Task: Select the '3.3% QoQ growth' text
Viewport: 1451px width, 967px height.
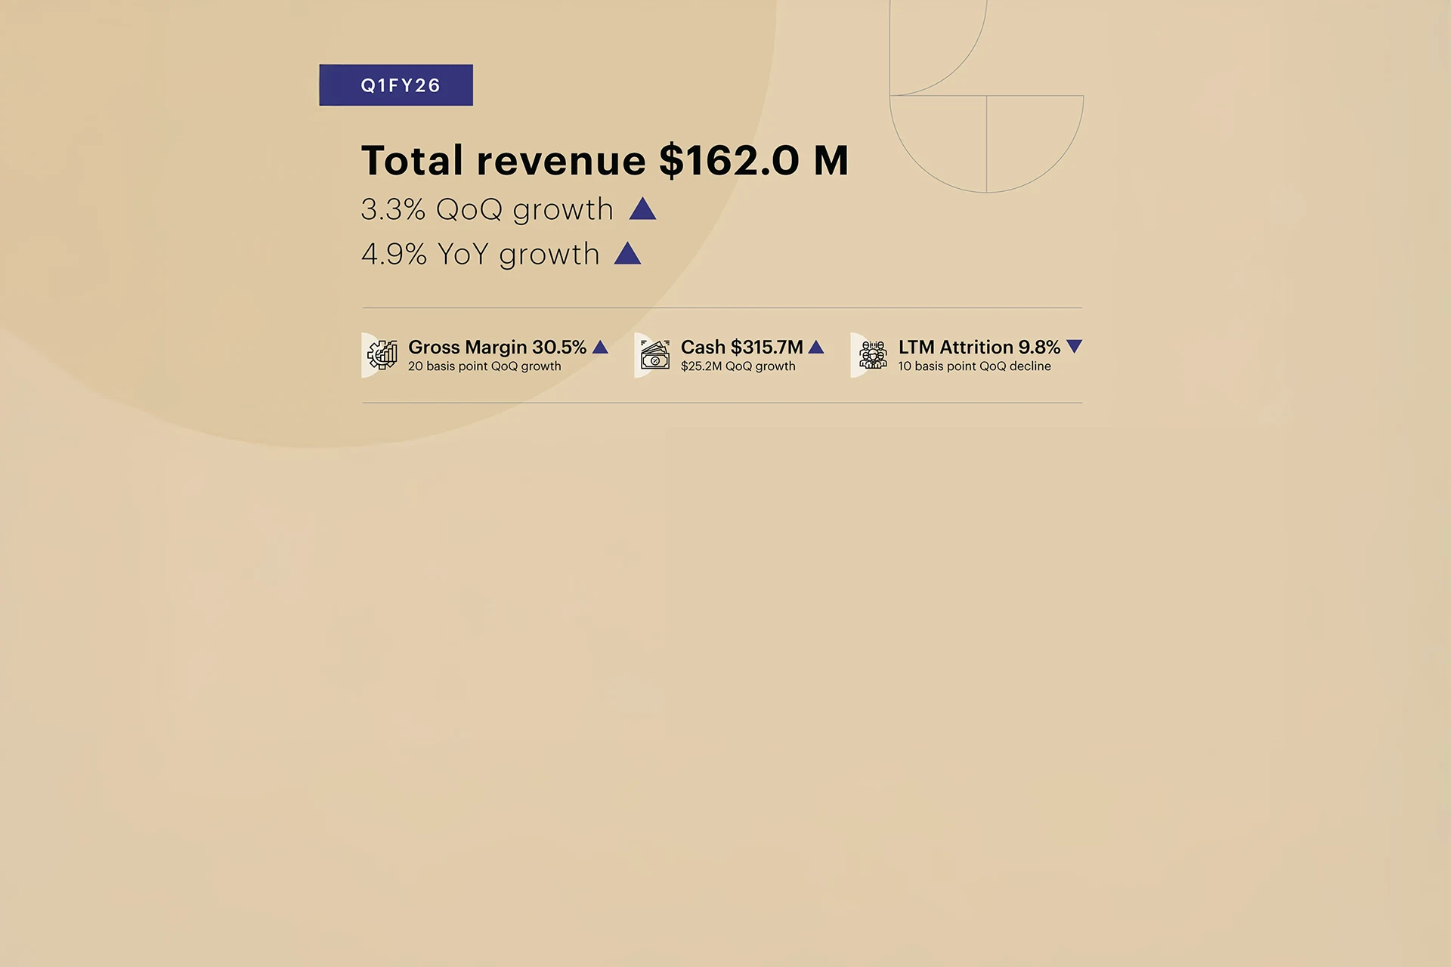Action: tap(487, 209)
